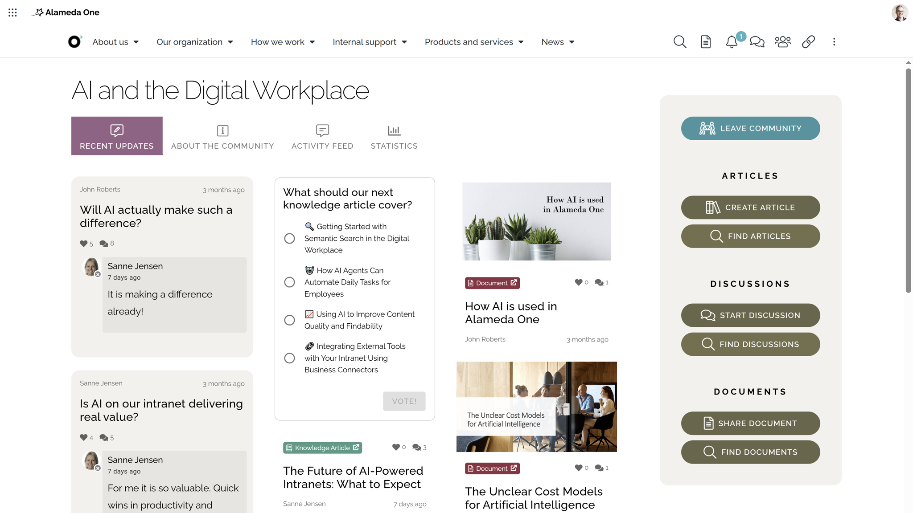Viewport: 913px width, 513px height.
Task: Click the cactus plants document thumbnail
Action: click(x=536, y=221)
